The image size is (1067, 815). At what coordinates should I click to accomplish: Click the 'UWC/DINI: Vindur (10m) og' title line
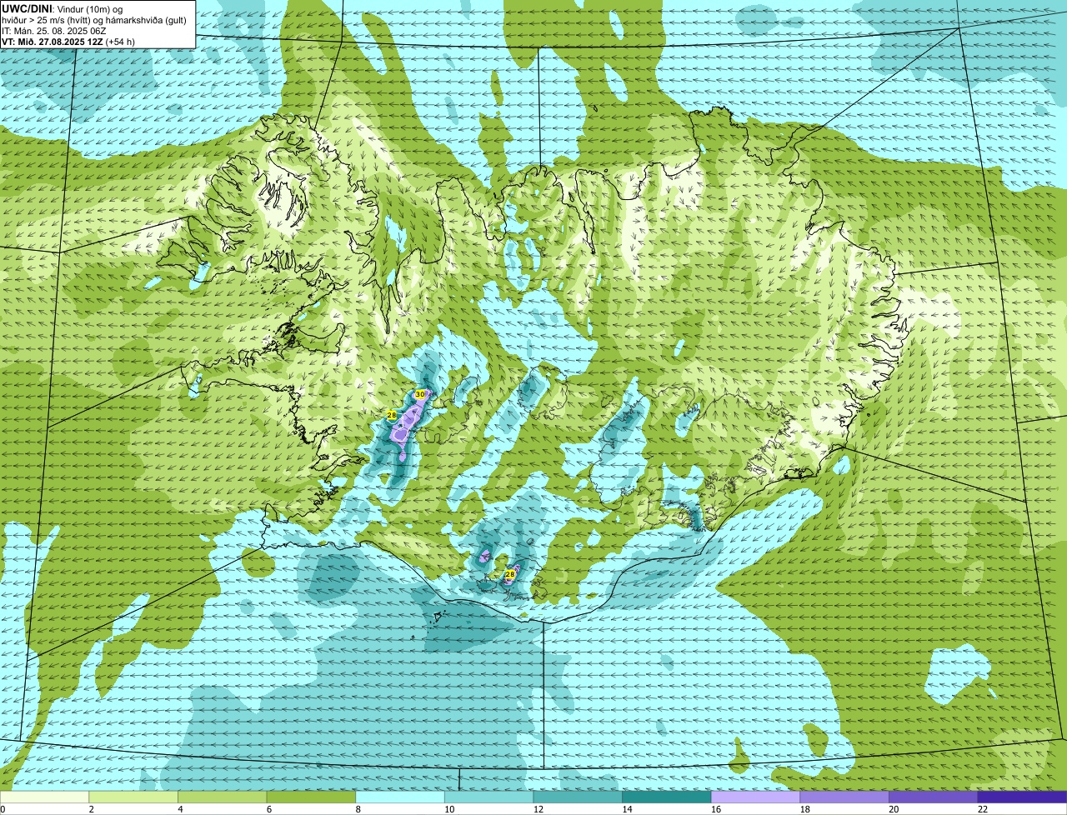[63, 8]
